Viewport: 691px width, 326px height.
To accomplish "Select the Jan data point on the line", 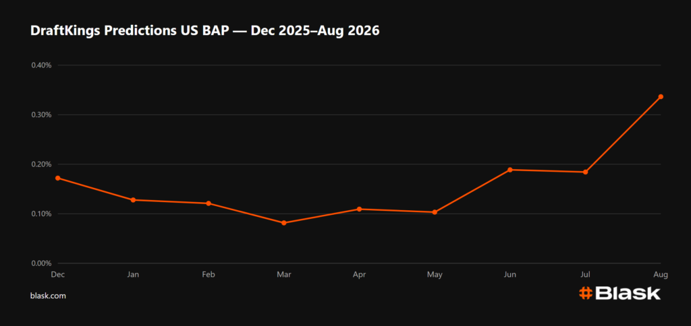I will 133,200.
